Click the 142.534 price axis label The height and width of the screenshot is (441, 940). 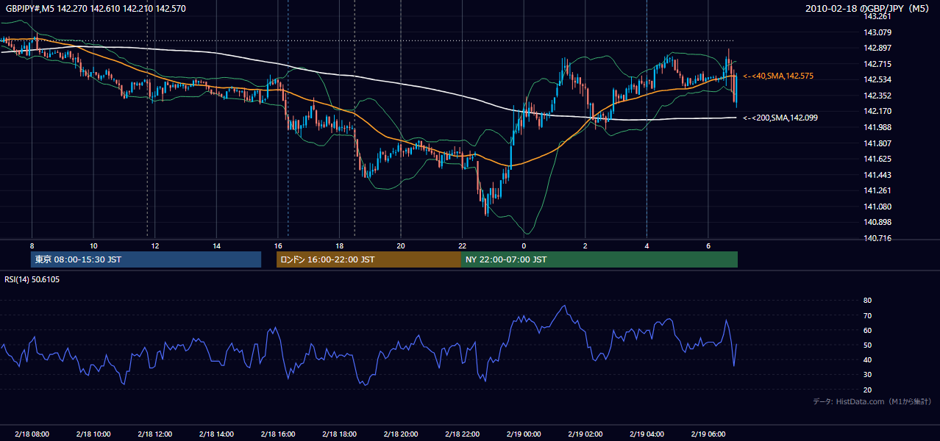pos(877,79)
